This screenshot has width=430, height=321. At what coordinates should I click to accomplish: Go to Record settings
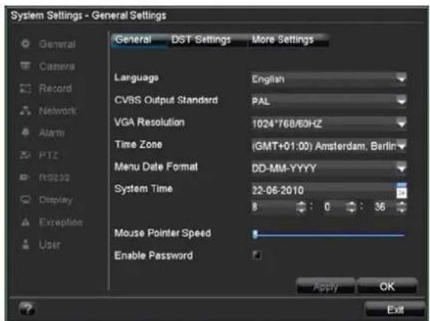[x=56, y=88]
